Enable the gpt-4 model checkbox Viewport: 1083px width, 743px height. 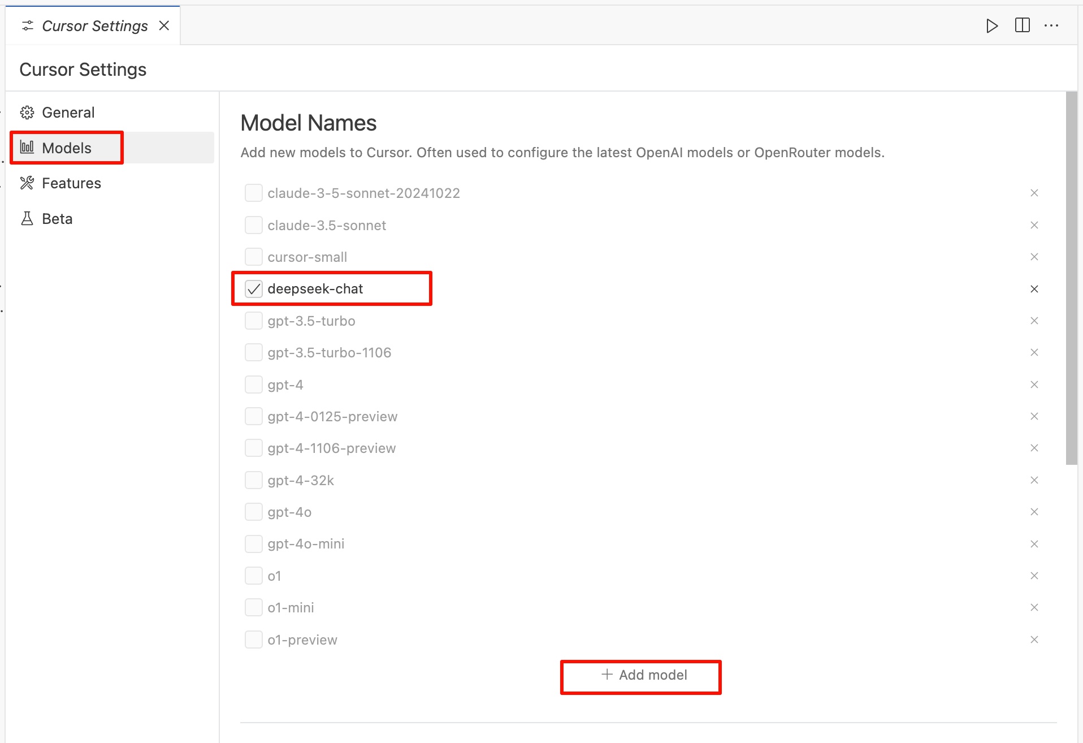point(254,385)
